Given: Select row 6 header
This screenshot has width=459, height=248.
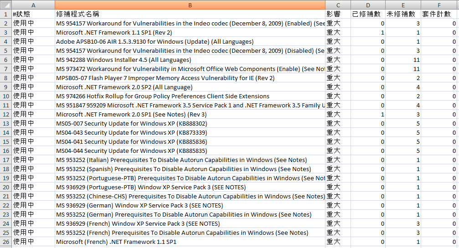Looking at the screenshot, I should pos(5,60).
